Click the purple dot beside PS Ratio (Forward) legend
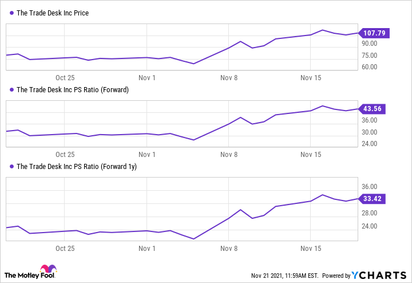The height and width of the screenshot is (283, 412). (11, 89)
